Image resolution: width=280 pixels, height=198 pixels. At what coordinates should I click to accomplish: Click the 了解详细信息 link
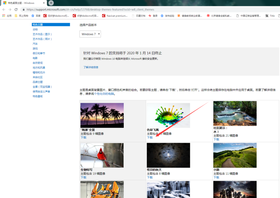[x=91, y=67]
